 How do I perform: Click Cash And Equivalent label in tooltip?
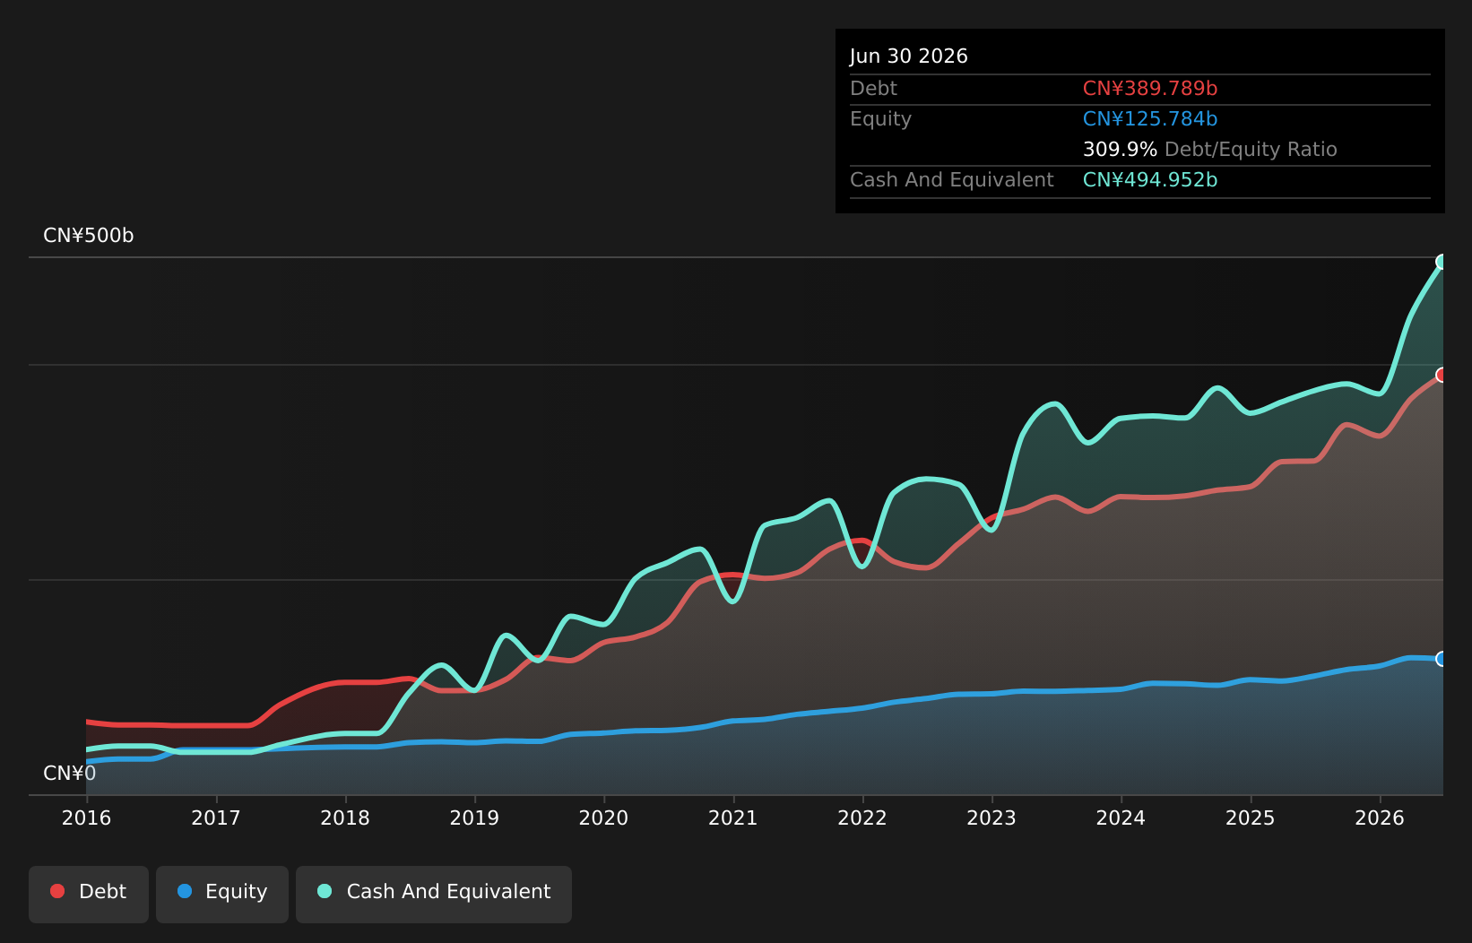pyautogui.click(x=952, y=180)
